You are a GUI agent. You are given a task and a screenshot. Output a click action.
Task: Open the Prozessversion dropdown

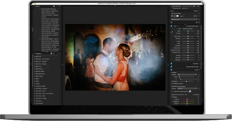point(185,8)
